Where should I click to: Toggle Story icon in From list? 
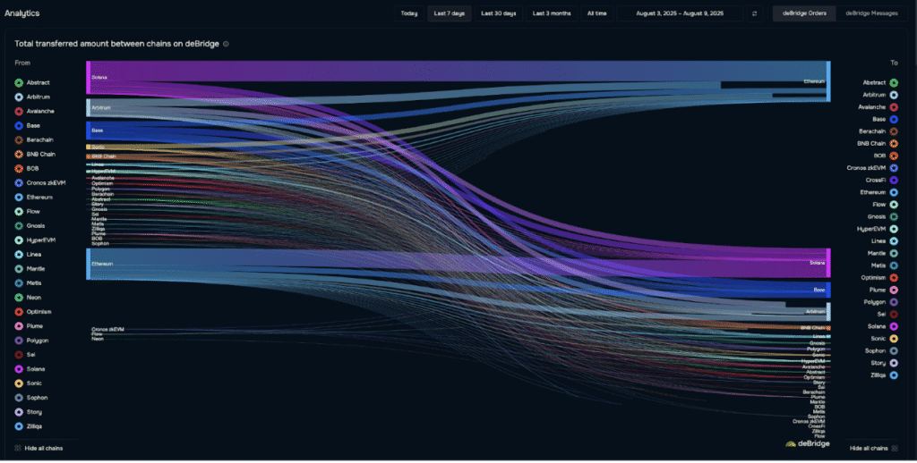point(19,412)
